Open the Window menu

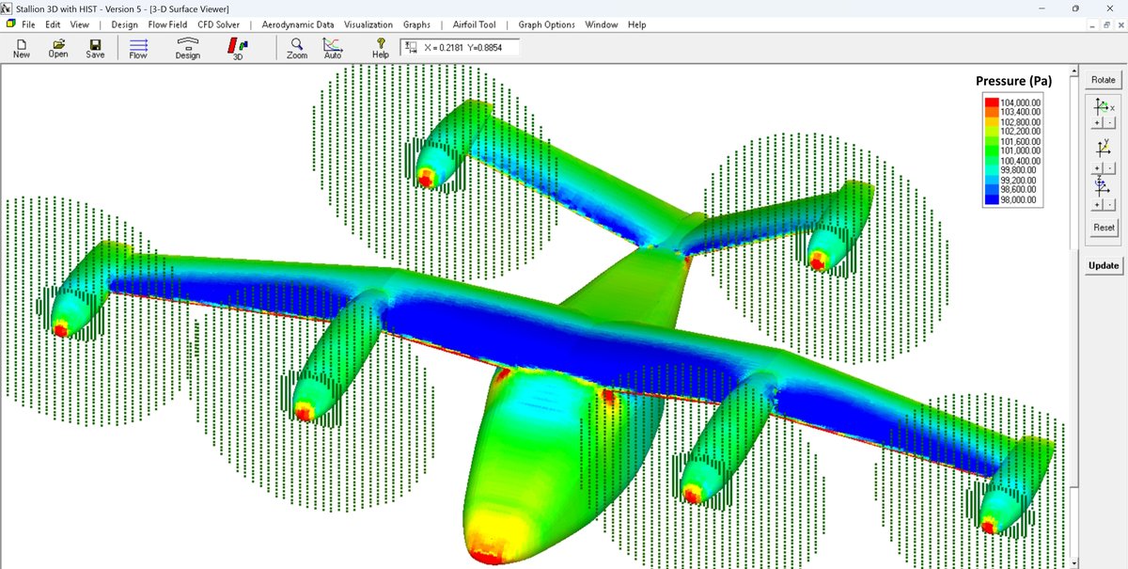pos(602,24)
